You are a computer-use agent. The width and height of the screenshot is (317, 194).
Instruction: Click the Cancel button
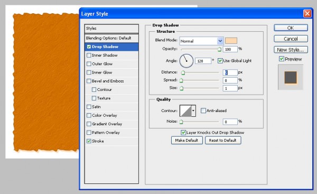(x=291, y=39)
